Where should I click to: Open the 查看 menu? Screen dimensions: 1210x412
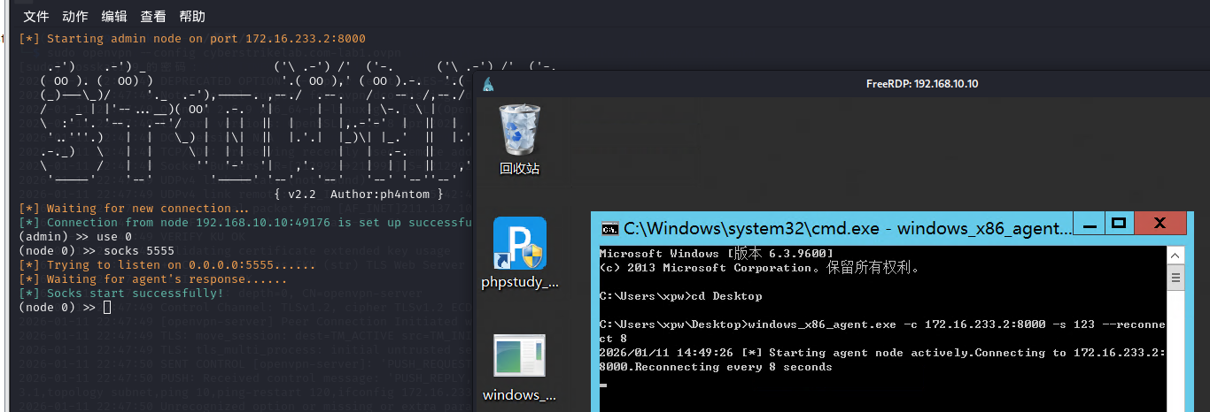153,17
